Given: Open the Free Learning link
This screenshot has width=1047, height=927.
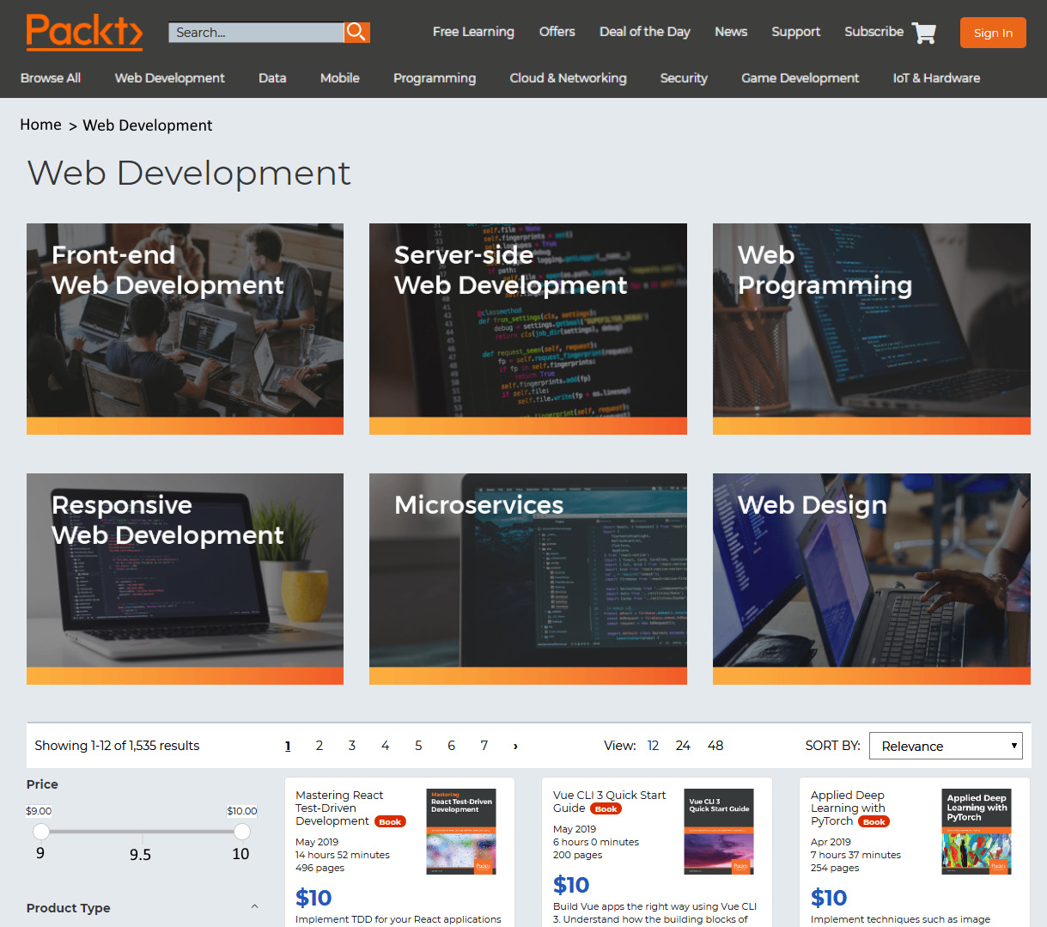Looking at the screenshot, I should point(473,32).
